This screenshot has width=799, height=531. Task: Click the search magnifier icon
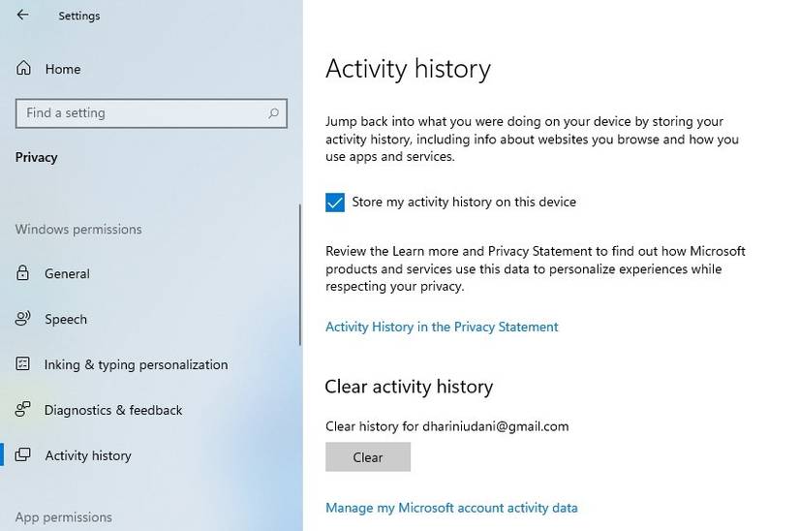tap(274, 113)
